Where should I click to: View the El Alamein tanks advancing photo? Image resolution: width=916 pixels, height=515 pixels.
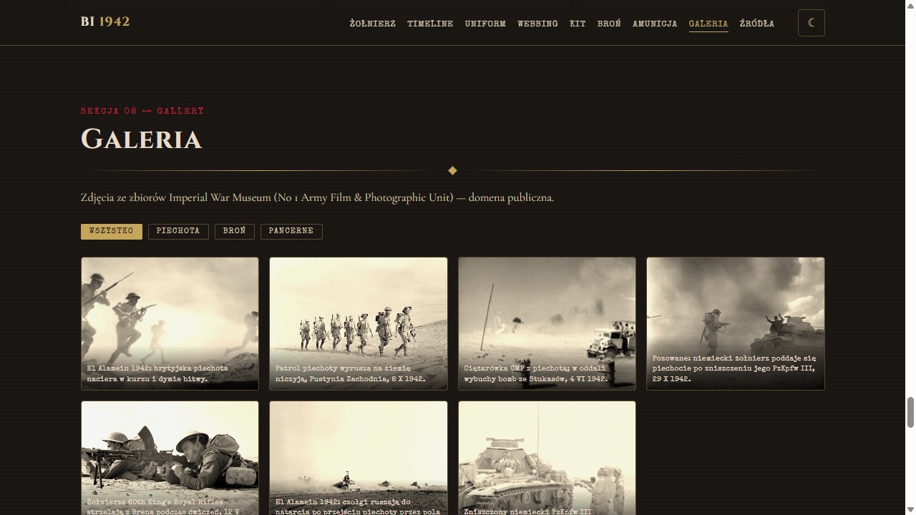(359, 458)
